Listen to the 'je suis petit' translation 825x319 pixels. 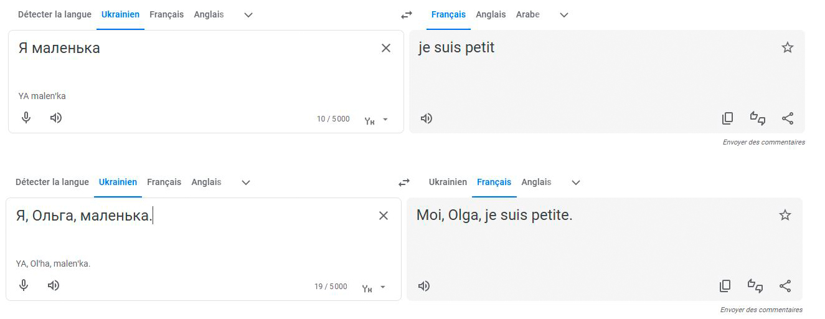click(427, 118)
